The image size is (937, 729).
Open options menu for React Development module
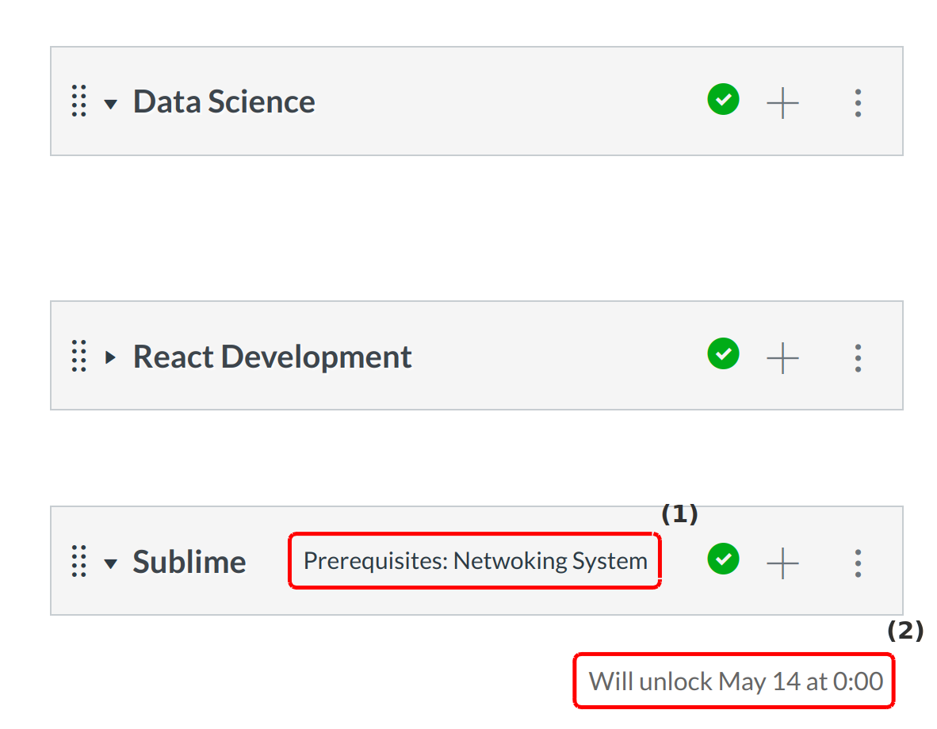pos(858,357)
